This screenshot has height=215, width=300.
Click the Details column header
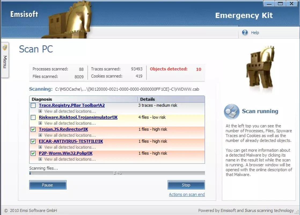[x=171, y=99]
